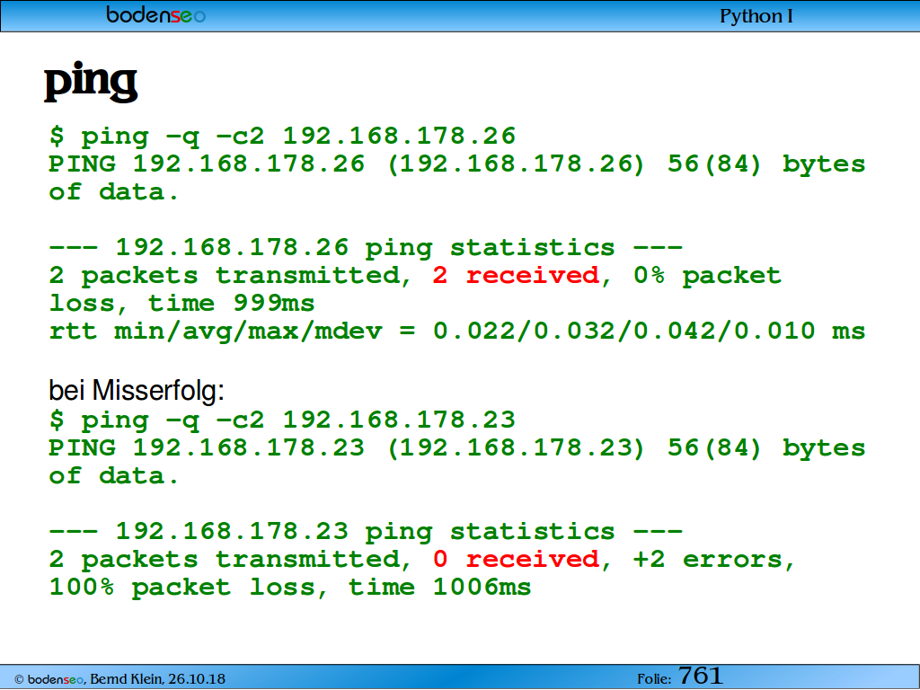The image size is (920, 690).
Task: Click the bodenseo logo in header
Action: tap(156, 14)
